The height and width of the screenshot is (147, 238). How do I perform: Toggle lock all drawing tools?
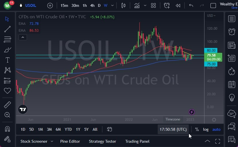click(x=7, y=139)
